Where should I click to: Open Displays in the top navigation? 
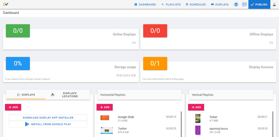coord(220,5)
